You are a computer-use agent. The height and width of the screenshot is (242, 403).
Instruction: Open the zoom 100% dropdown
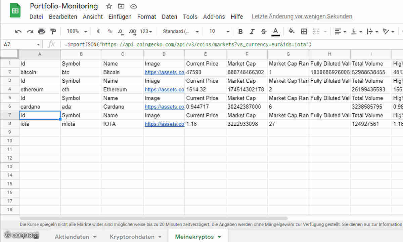[77, 31]
